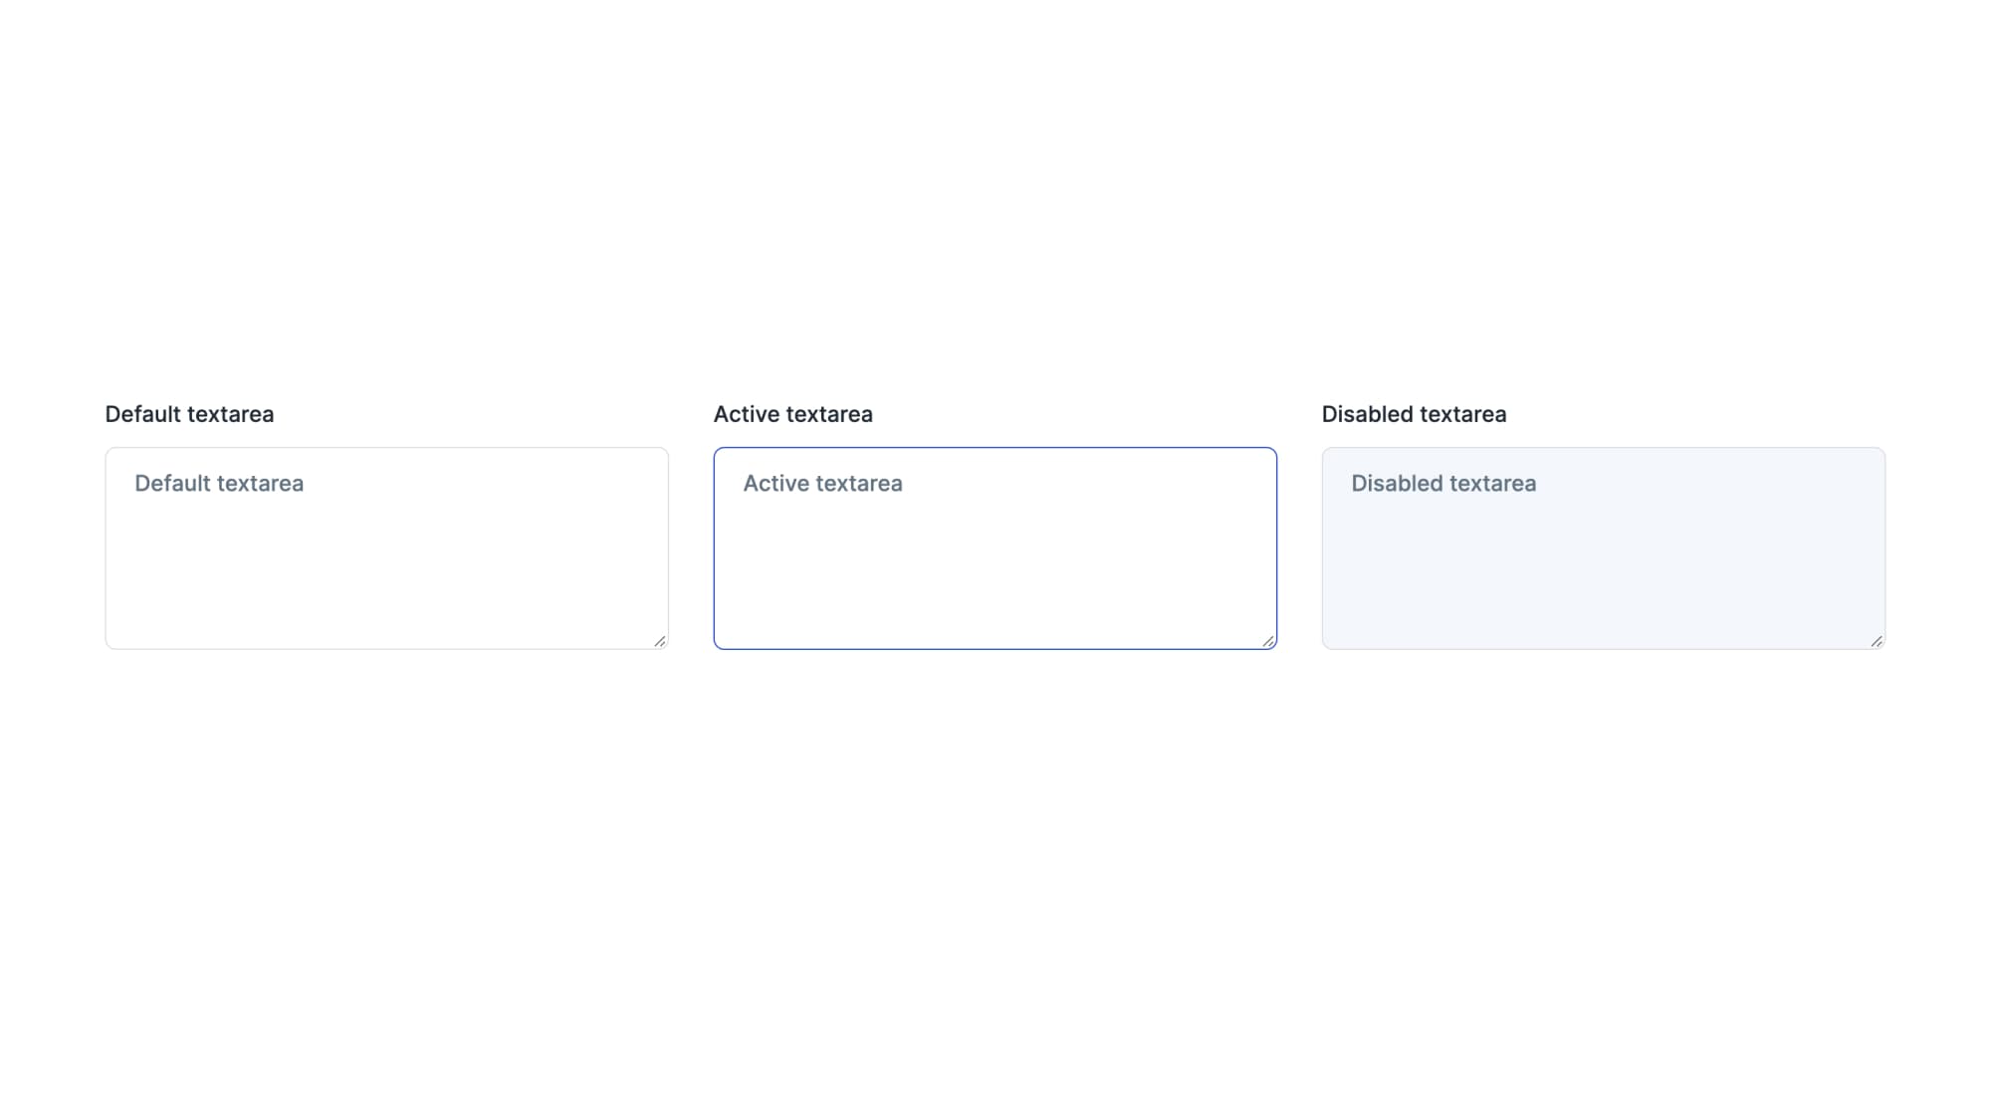Click the Default textarea resize handle

[x=661, y=640]
